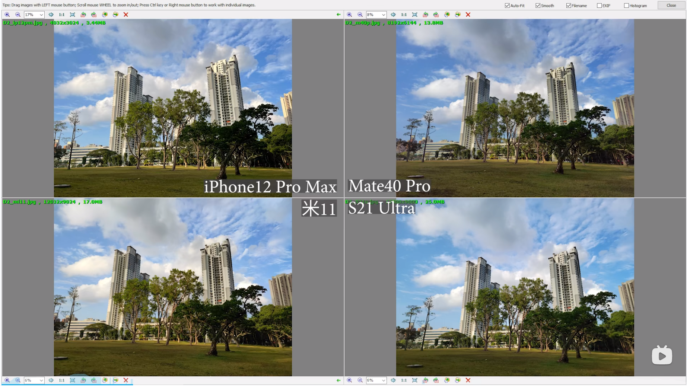Copy the S21 Ultra image to a folder
This screenshot has height=386, width=687.
(x=447, y=380)
